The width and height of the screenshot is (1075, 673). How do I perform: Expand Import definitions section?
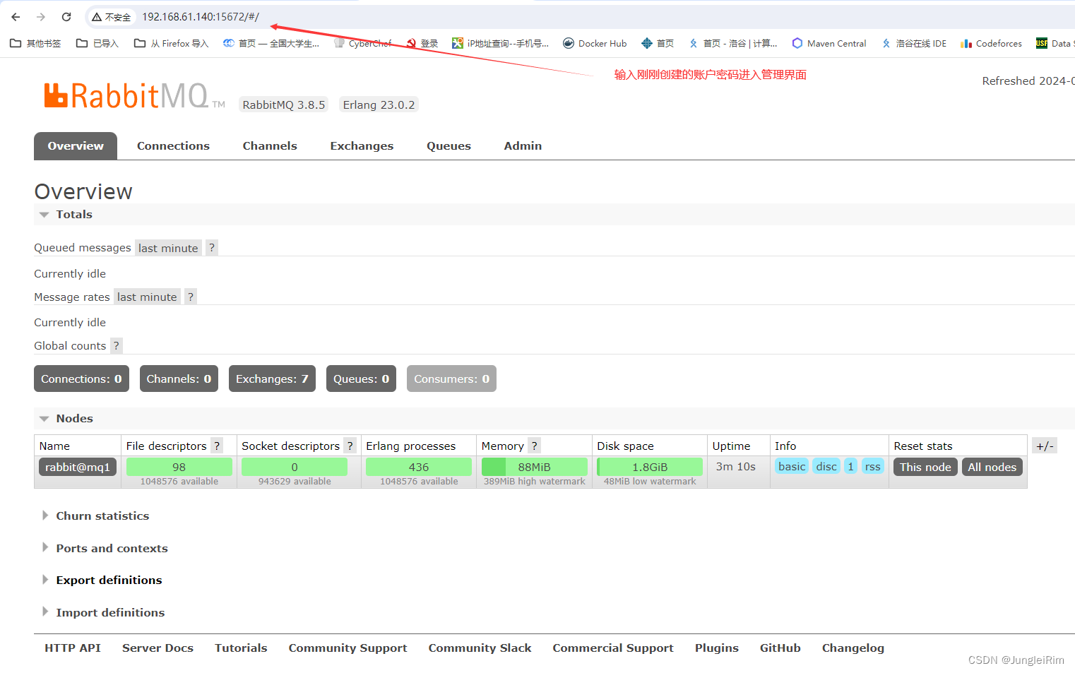(103, 613)
